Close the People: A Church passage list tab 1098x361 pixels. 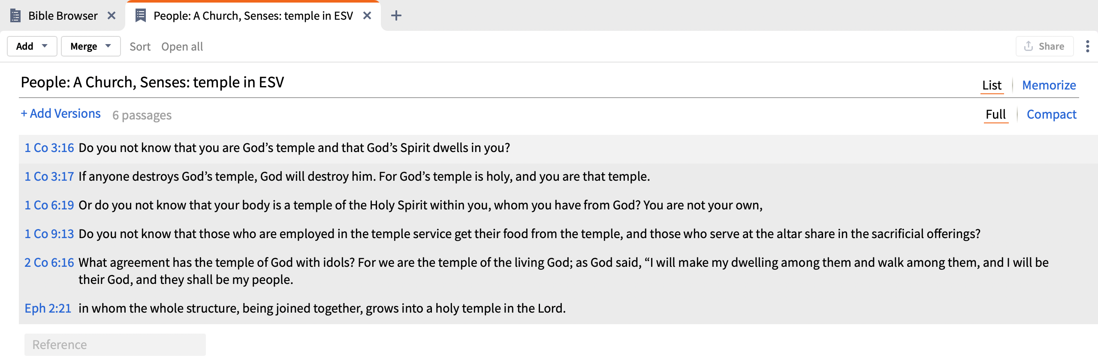tap(367, 16)
